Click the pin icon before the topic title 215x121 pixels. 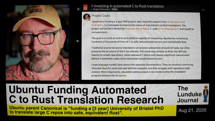(x=92, y=6)
